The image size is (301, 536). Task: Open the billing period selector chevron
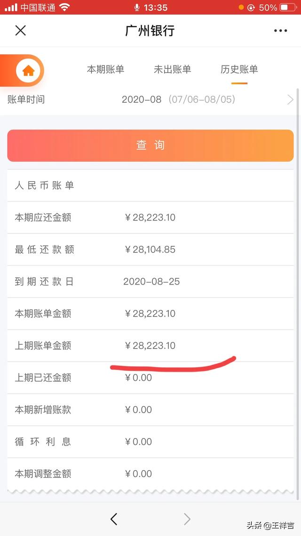tap(290, 99)
